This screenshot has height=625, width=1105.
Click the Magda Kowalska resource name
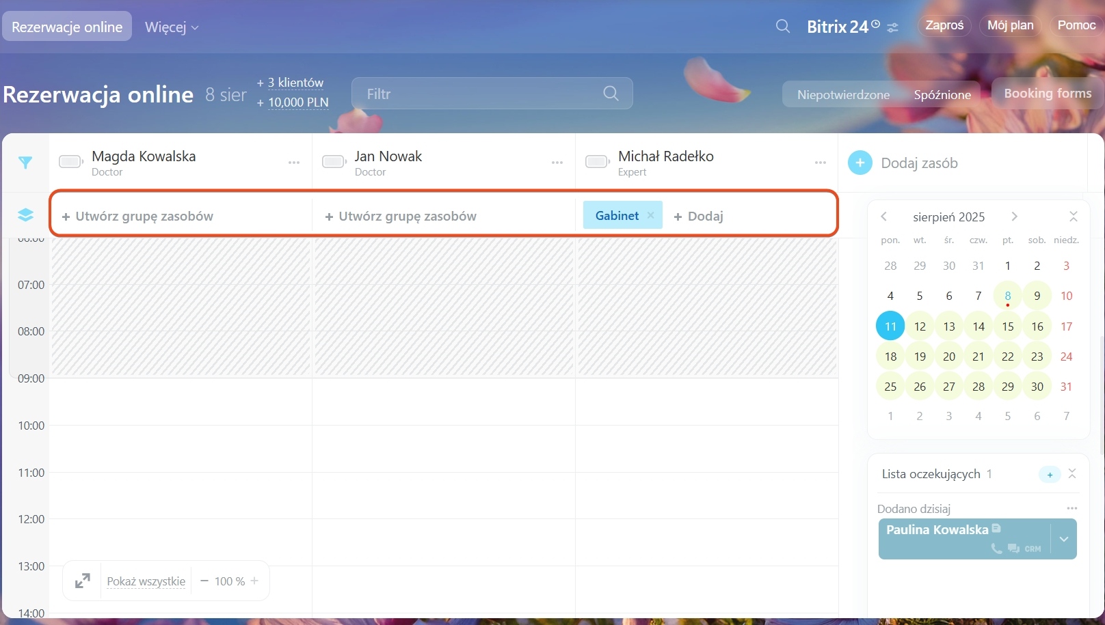(144, 156)
